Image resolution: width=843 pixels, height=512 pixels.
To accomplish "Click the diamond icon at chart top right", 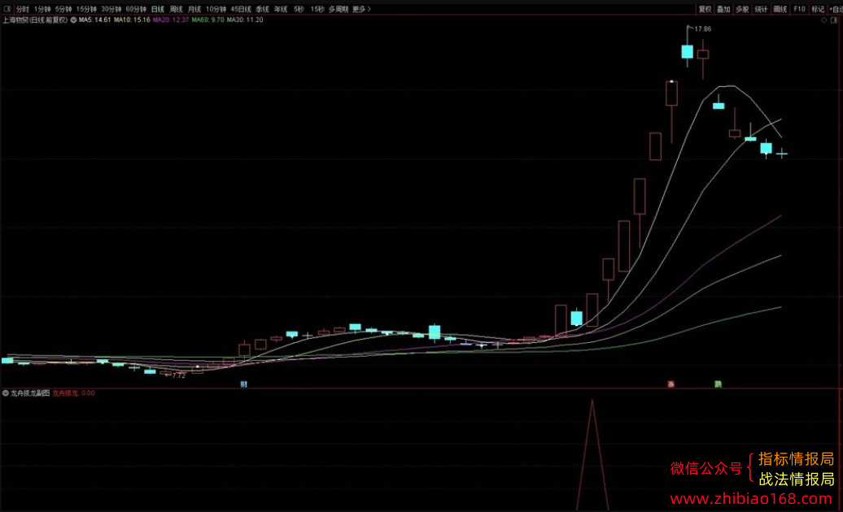I will click(x=823, y=20).
